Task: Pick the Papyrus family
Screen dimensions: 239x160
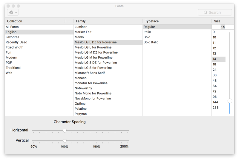Action: point(108,114)
